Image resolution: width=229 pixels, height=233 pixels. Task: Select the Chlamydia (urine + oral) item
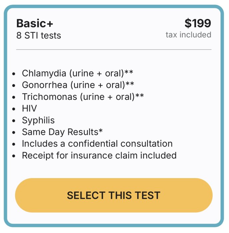tap(73, 73)
